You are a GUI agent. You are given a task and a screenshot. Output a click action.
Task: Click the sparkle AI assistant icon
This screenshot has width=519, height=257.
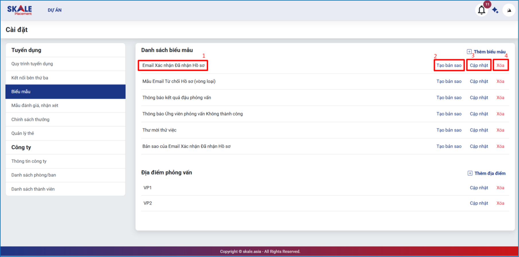coord(495,10)
